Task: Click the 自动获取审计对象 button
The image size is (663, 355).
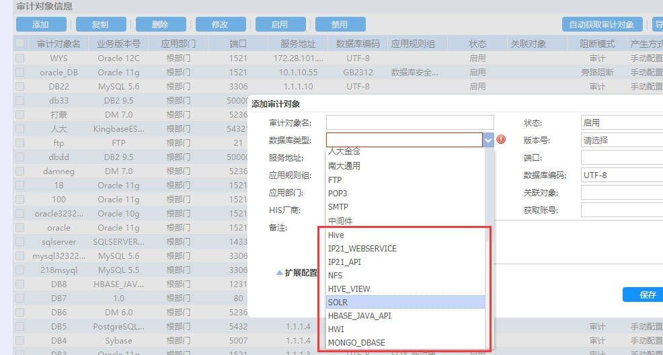Action: point(602,25)
